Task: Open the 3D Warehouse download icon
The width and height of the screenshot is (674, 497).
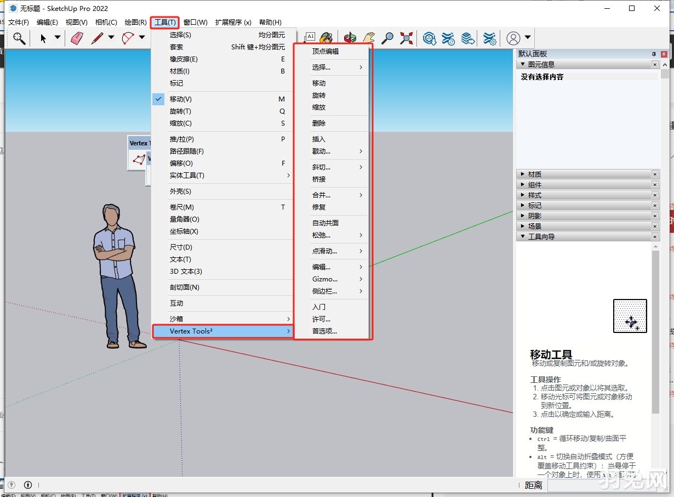Action: (x=430, y=38)
